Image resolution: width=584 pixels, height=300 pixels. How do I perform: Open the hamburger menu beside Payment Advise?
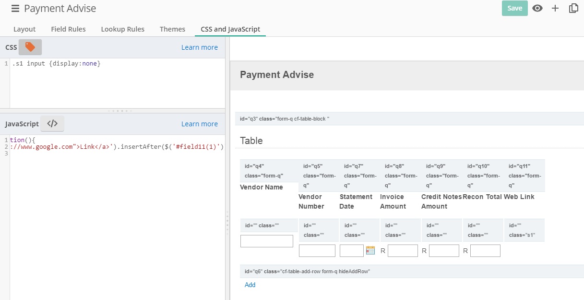pyautogui.click(x=15, y=9)
